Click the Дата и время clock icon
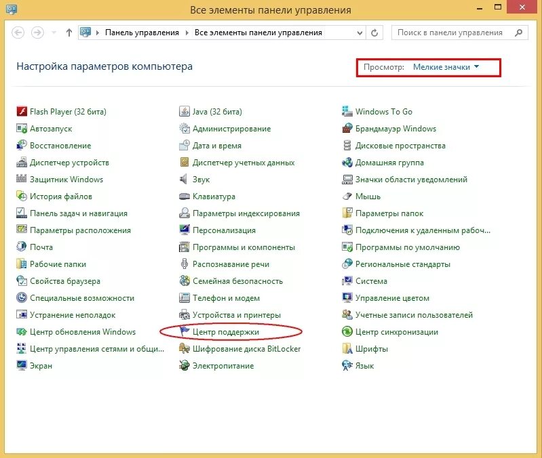 (x=185, y=145)
